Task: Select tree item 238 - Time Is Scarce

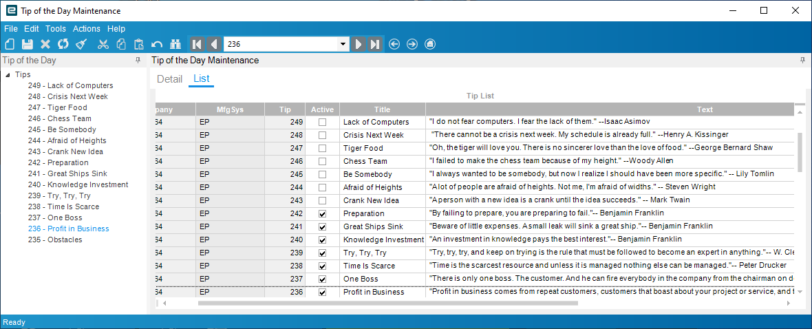Action: click(63, 206)
